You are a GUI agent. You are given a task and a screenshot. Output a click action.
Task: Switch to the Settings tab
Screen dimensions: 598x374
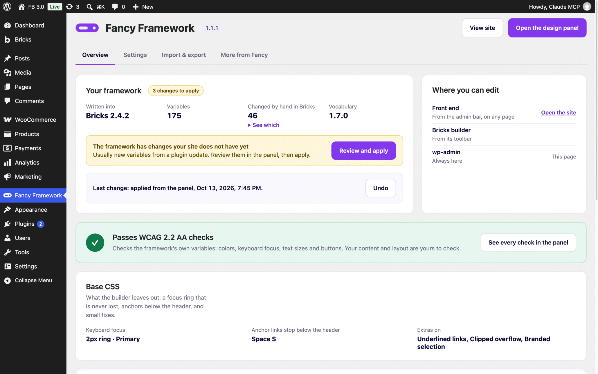coord(135,55)
